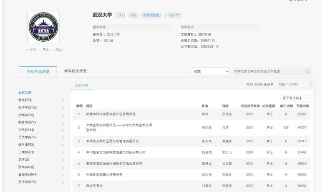
Task: Open the two-line thesis title in row 2
Action: tap(119, 127)
